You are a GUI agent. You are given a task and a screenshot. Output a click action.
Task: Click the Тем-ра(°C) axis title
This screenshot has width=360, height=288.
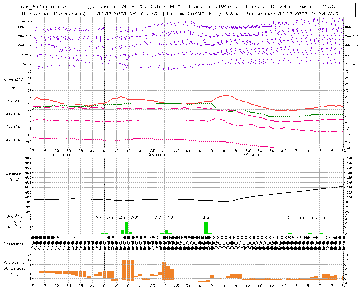coord(13,80)
